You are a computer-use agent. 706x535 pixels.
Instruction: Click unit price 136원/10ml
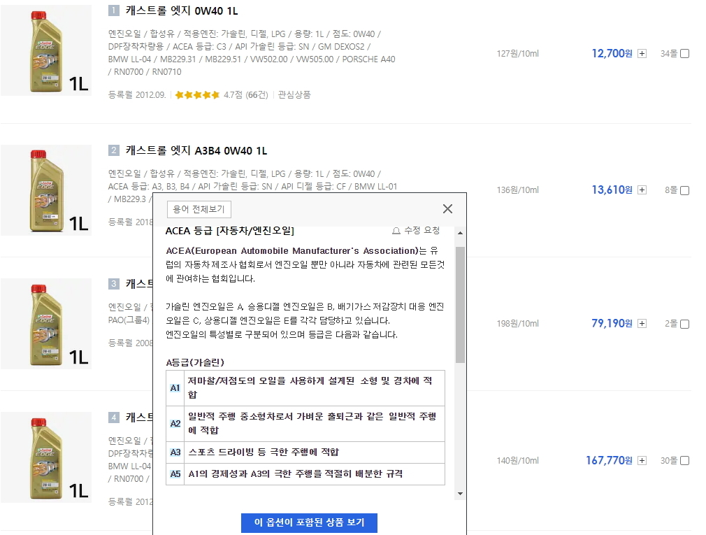coord(517,190)
